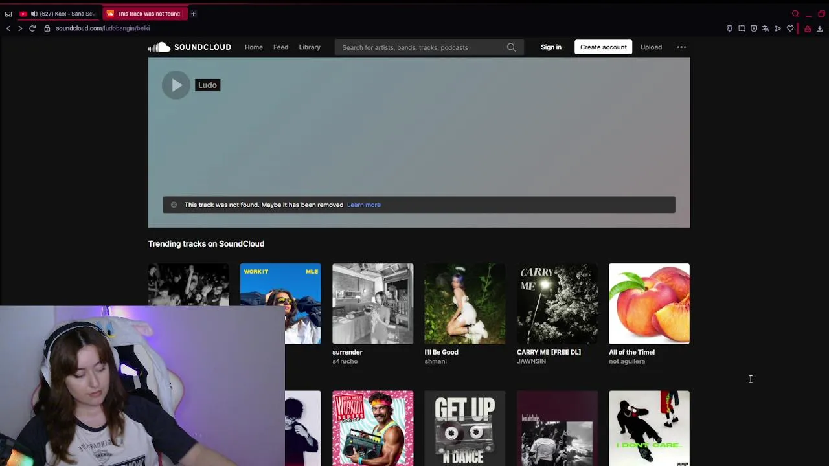The width and height of the screenshot is (829, 466).
Task: Open the downloads arrow icon
Action: coord(819,28)
